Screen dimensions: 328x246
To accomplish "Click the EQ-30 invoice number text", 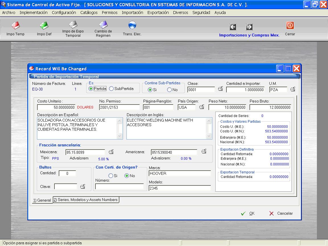I will coord(38,89).
